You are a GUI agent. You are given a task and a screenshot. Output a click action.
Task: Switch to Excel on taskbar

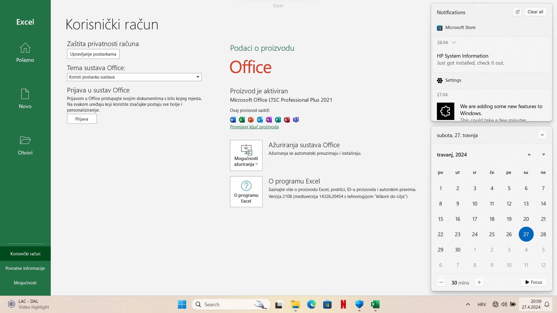pos(375,304)
